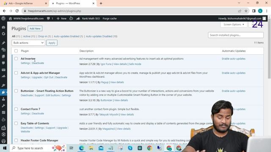Reload the page with browser refresh icon
The width and height of the screenshot is (271, 152).
[17, 11]
